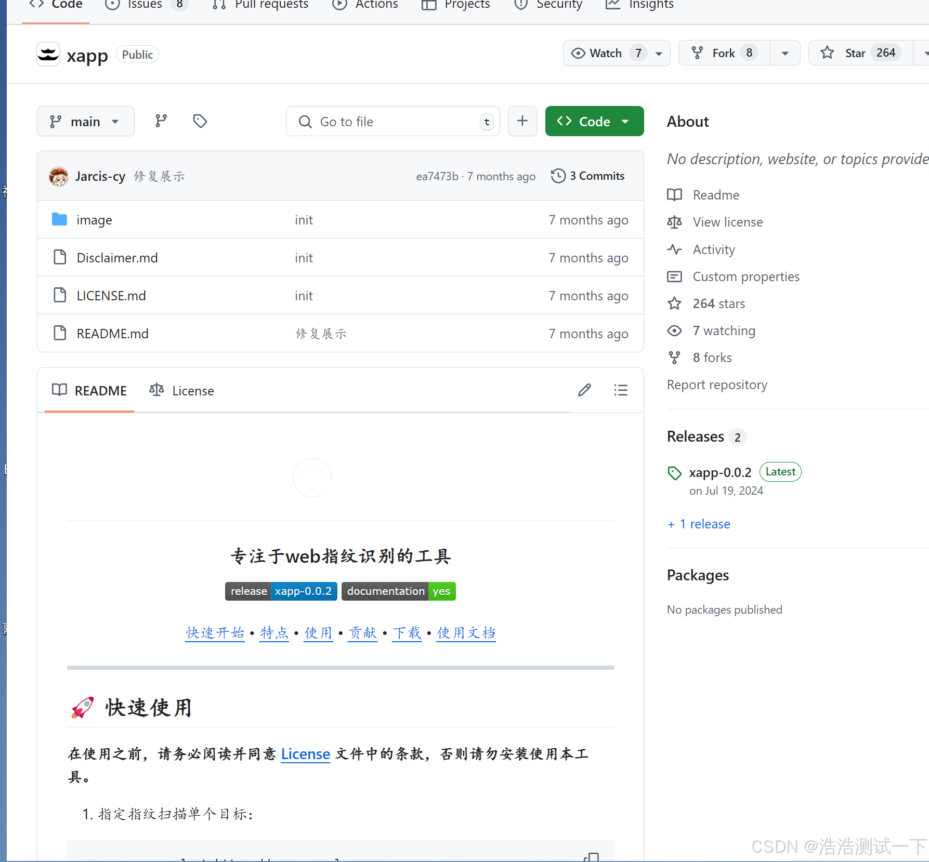Open the 使用文档 link

pyautogui.click(x=466, y=633)
